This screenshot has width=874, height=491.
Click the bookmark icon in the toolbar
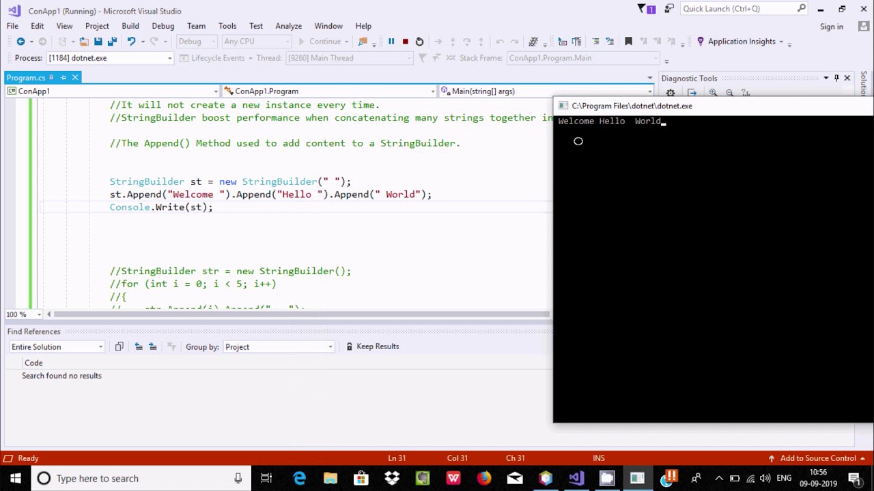(629, 42)
